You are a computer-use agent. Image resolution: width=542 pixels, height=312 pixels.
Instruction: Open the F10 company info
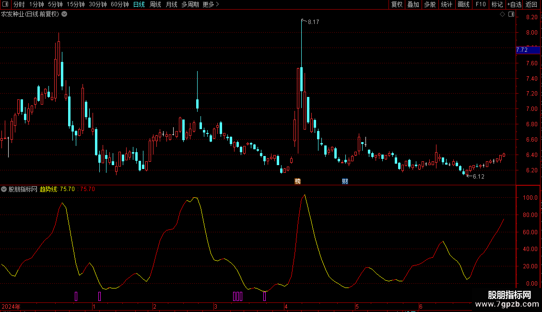tap(481, 4)
